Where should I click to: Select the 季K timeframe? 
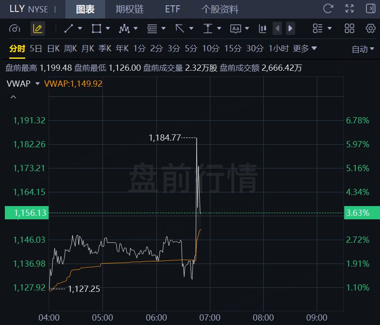coord(105,49)
